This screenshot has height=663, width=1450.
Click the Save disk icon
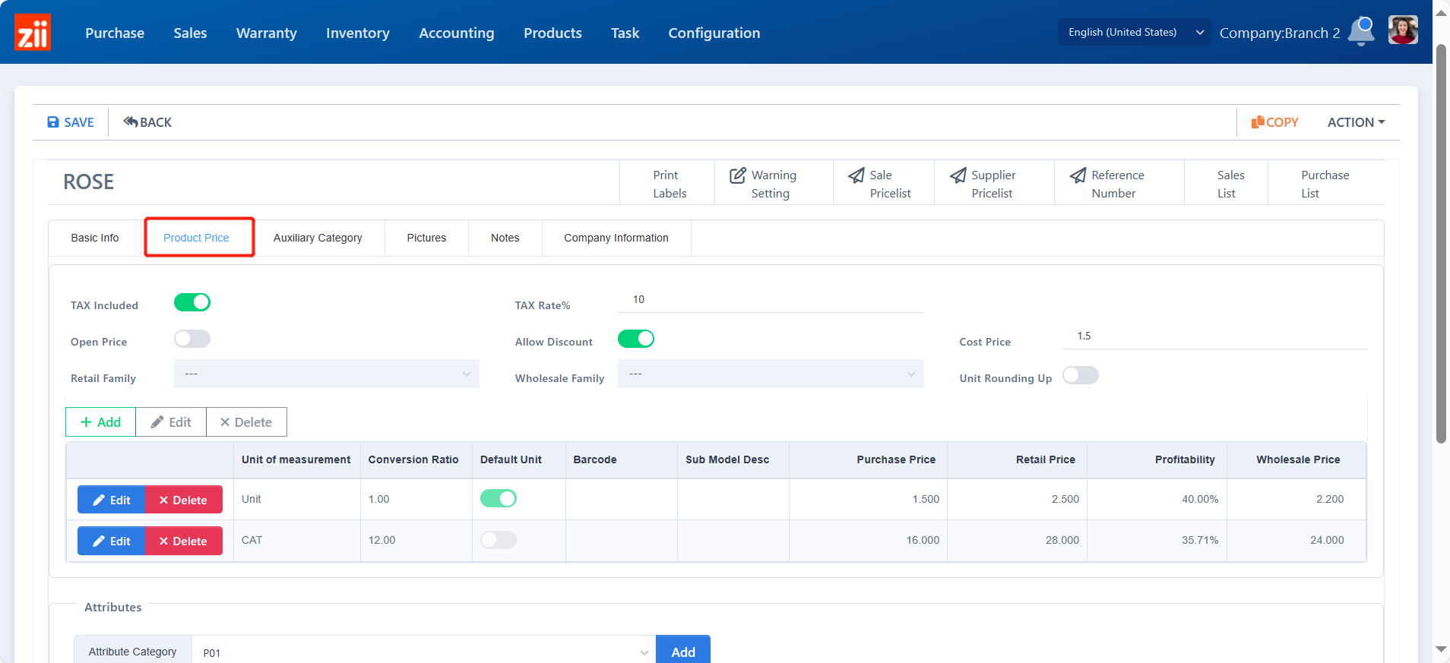(53, 122)
